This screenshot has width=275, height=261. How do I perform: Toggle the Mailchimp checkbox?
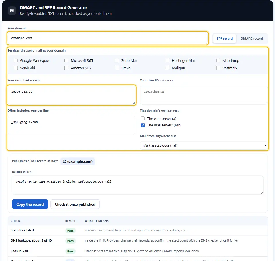pyautogui.click(x=218, y=60)
